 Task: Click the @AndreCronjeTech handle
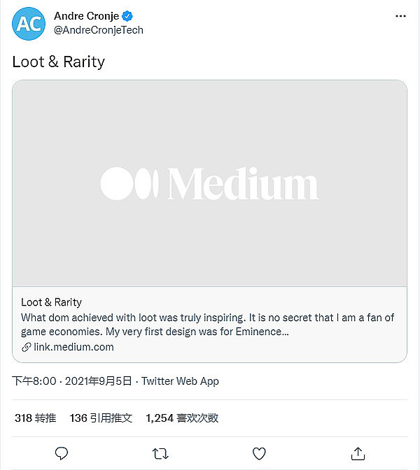pyautogui.click(x=99, y=31)
